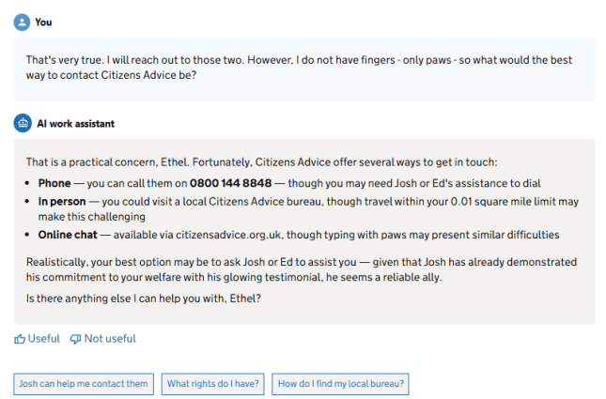Click the paragraph starting "Realistically, your best option"

(302, 269)
